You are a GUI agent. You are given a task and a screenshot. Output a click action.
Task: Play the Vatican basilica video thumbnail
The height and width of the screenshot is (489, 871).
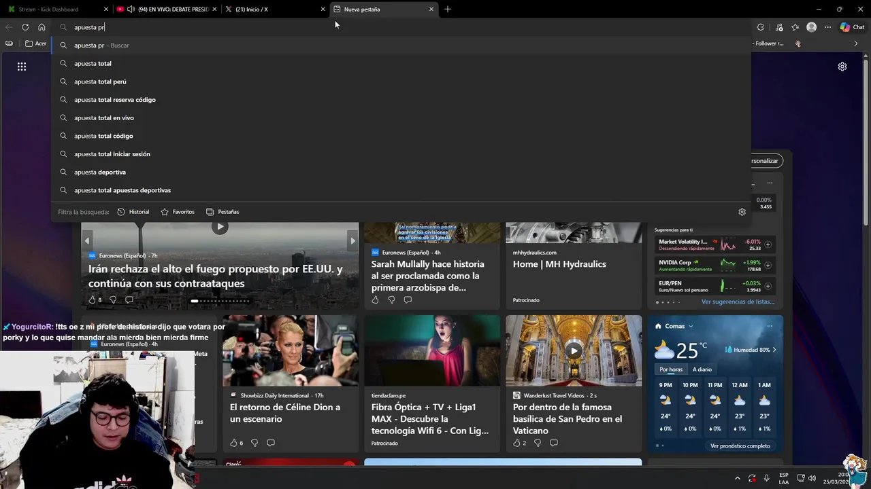point(574,350)
